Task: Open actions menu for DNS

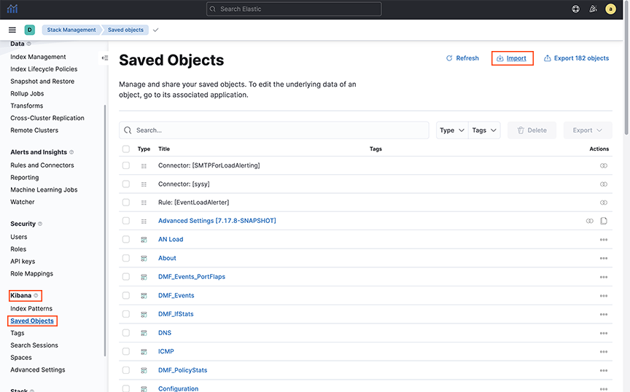Action: pyautogui.click(x=604, y=333)
